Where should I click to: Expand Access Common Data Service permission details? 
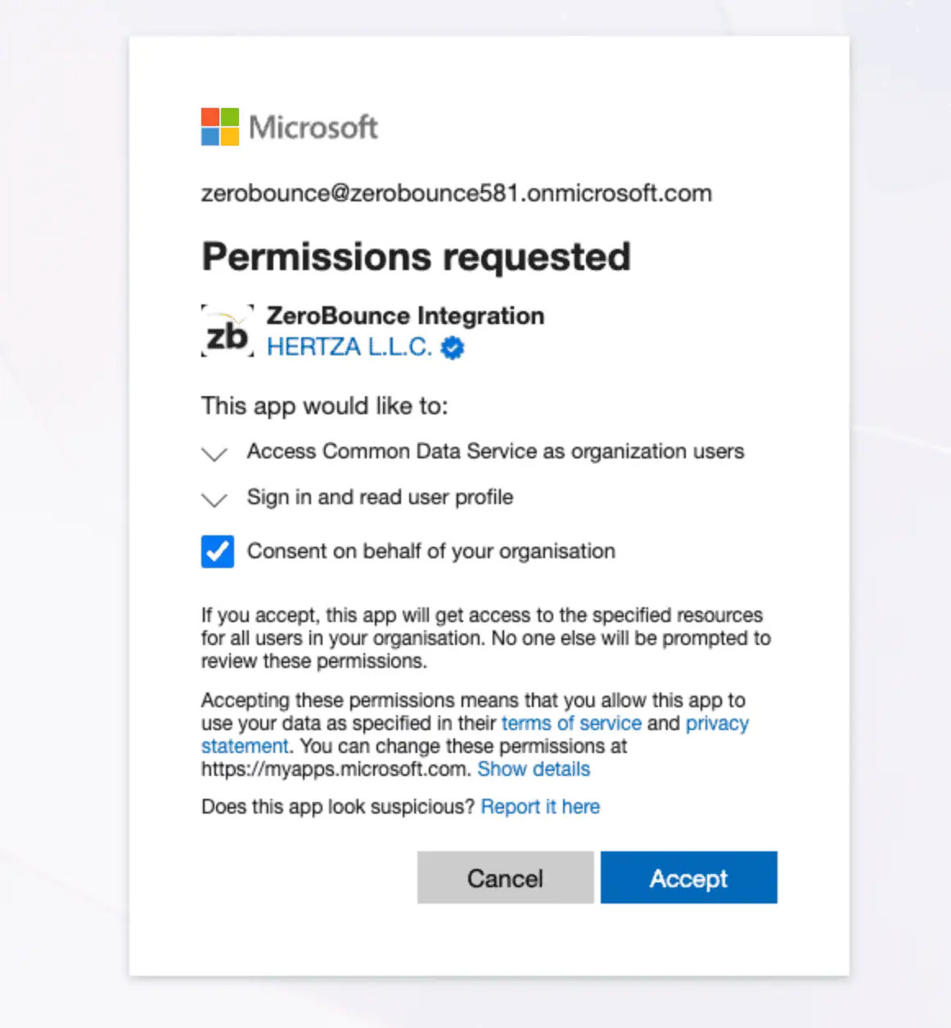[x=214, y=455]
